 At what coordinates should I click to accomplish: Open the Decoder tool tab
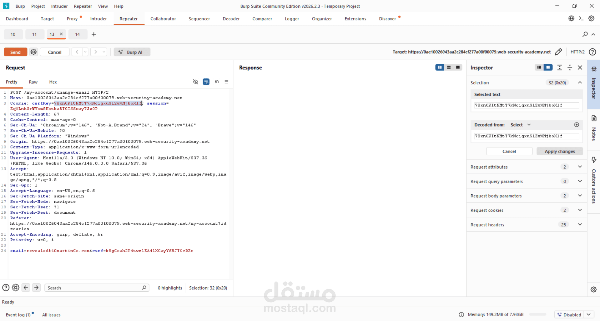tap(231, 19)
